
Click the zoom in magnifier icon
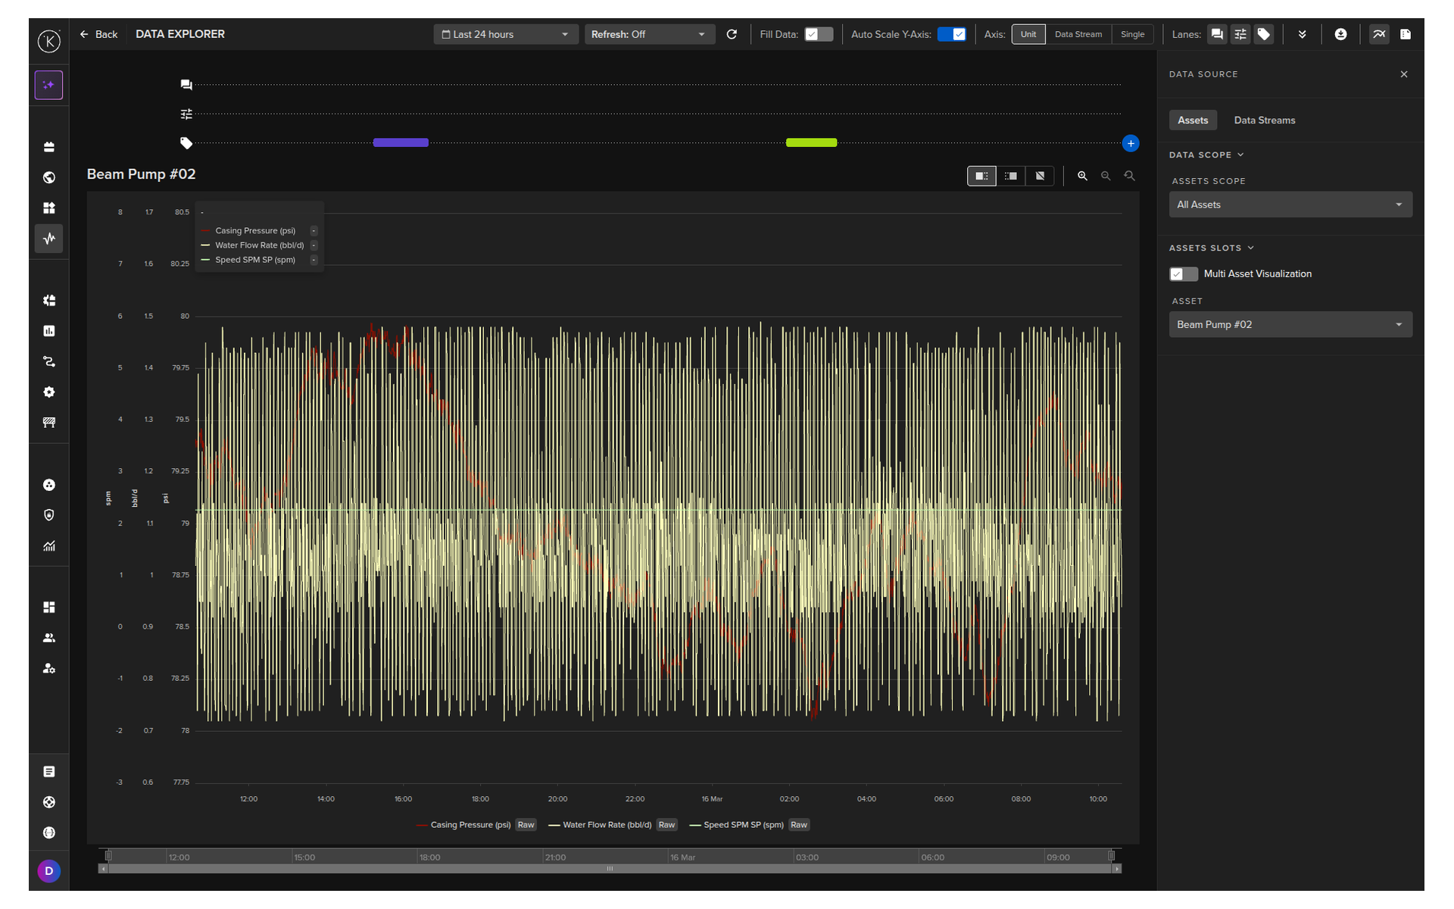click(x=1083, y=176)
